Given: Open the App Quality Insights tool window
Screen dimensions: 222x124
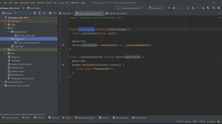Looking at the screenshot, I should tap(85, 118).
